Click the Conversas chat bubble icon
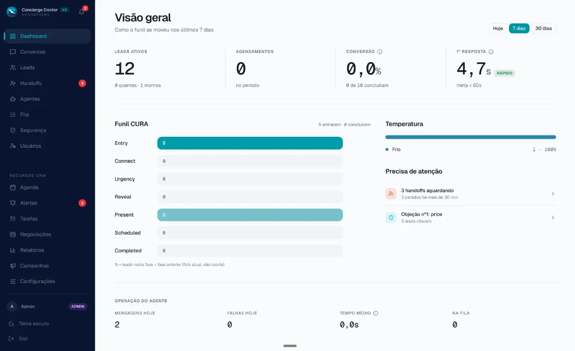 click(13, 52)
